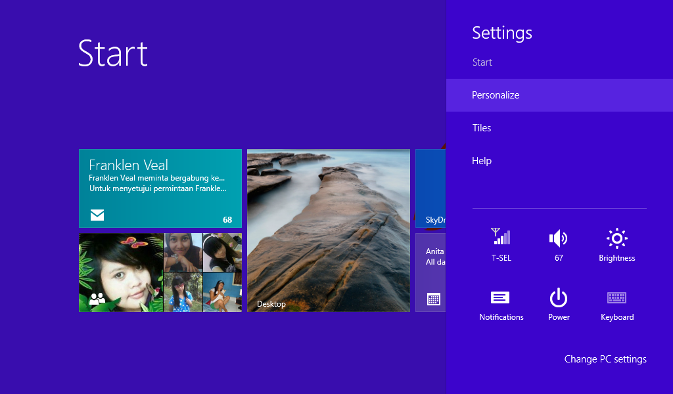Viewport: 673px width, 394px height.
Task: Click the Settings panel heading
Action: (501, 33)
